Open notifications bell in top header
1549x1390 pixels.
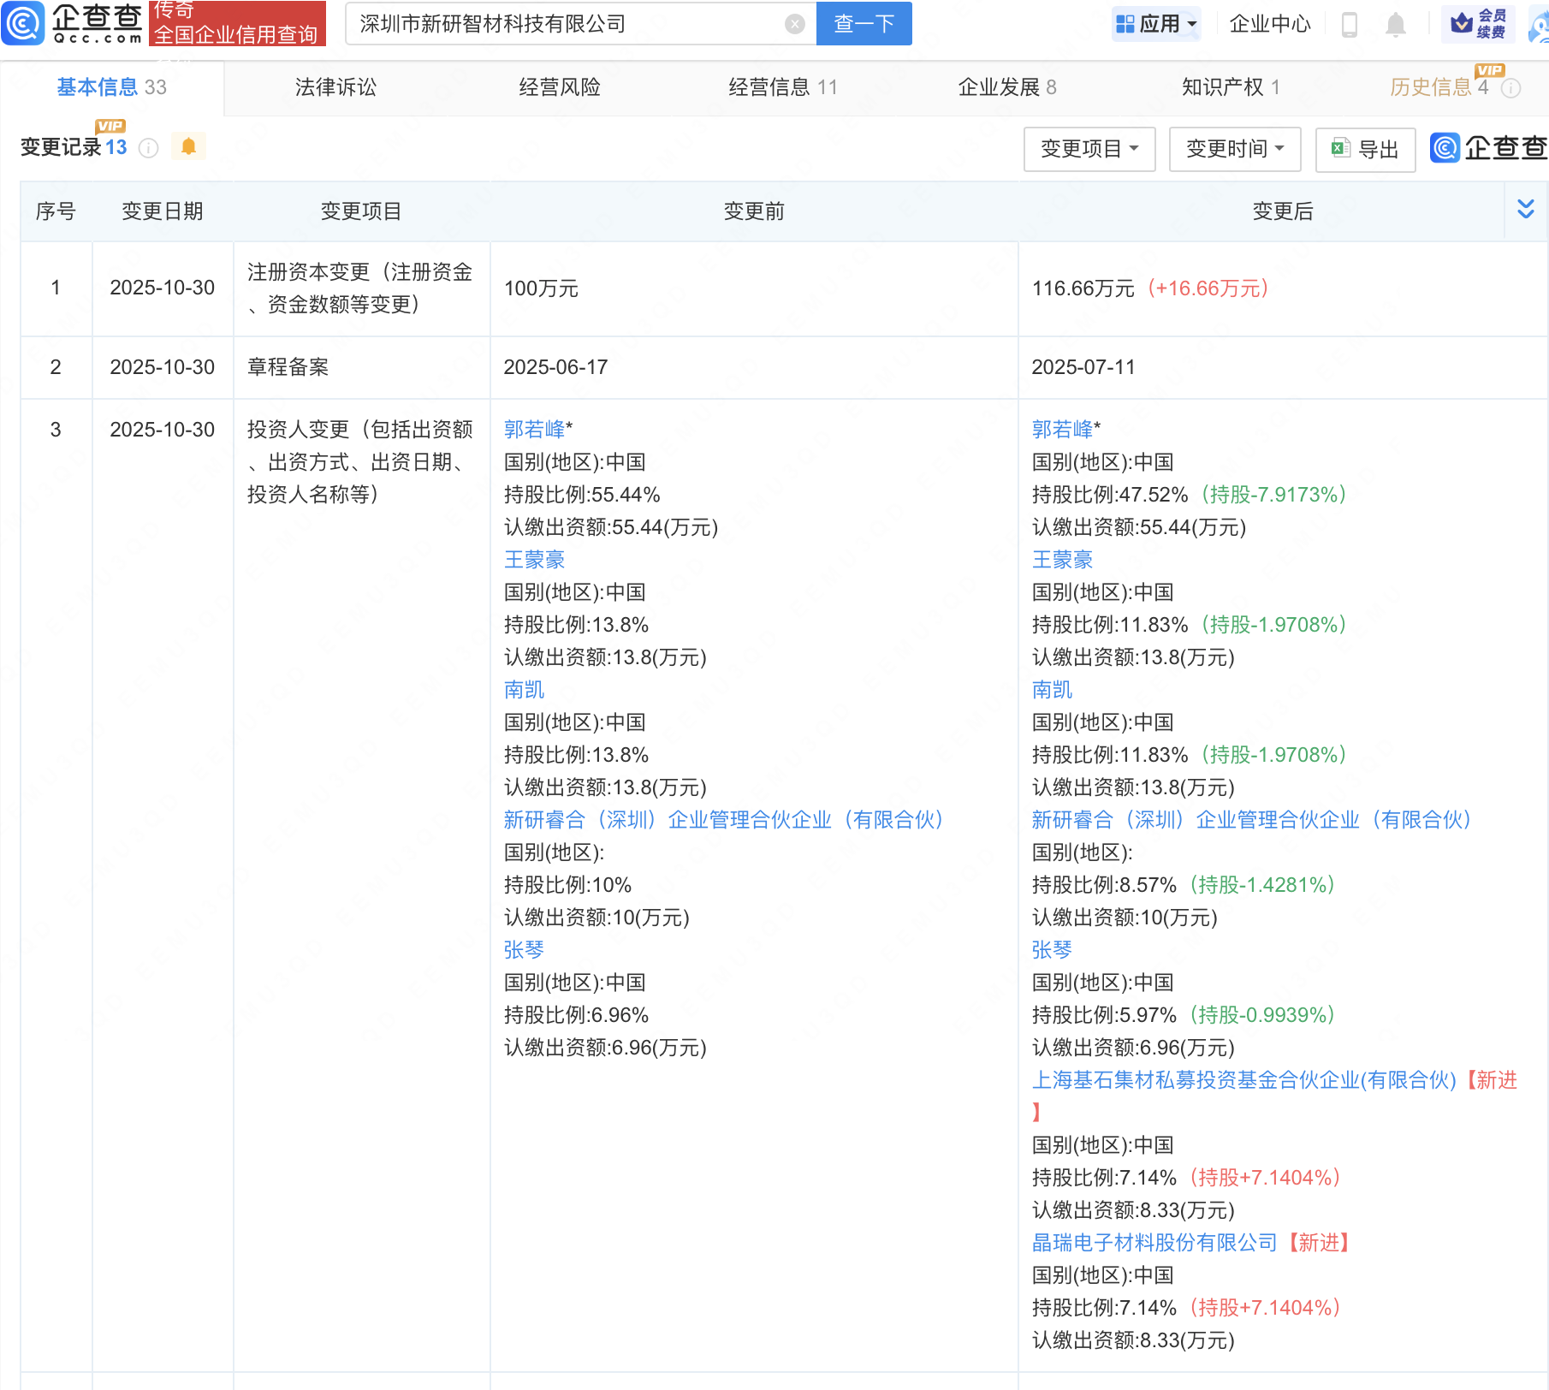1395,24
